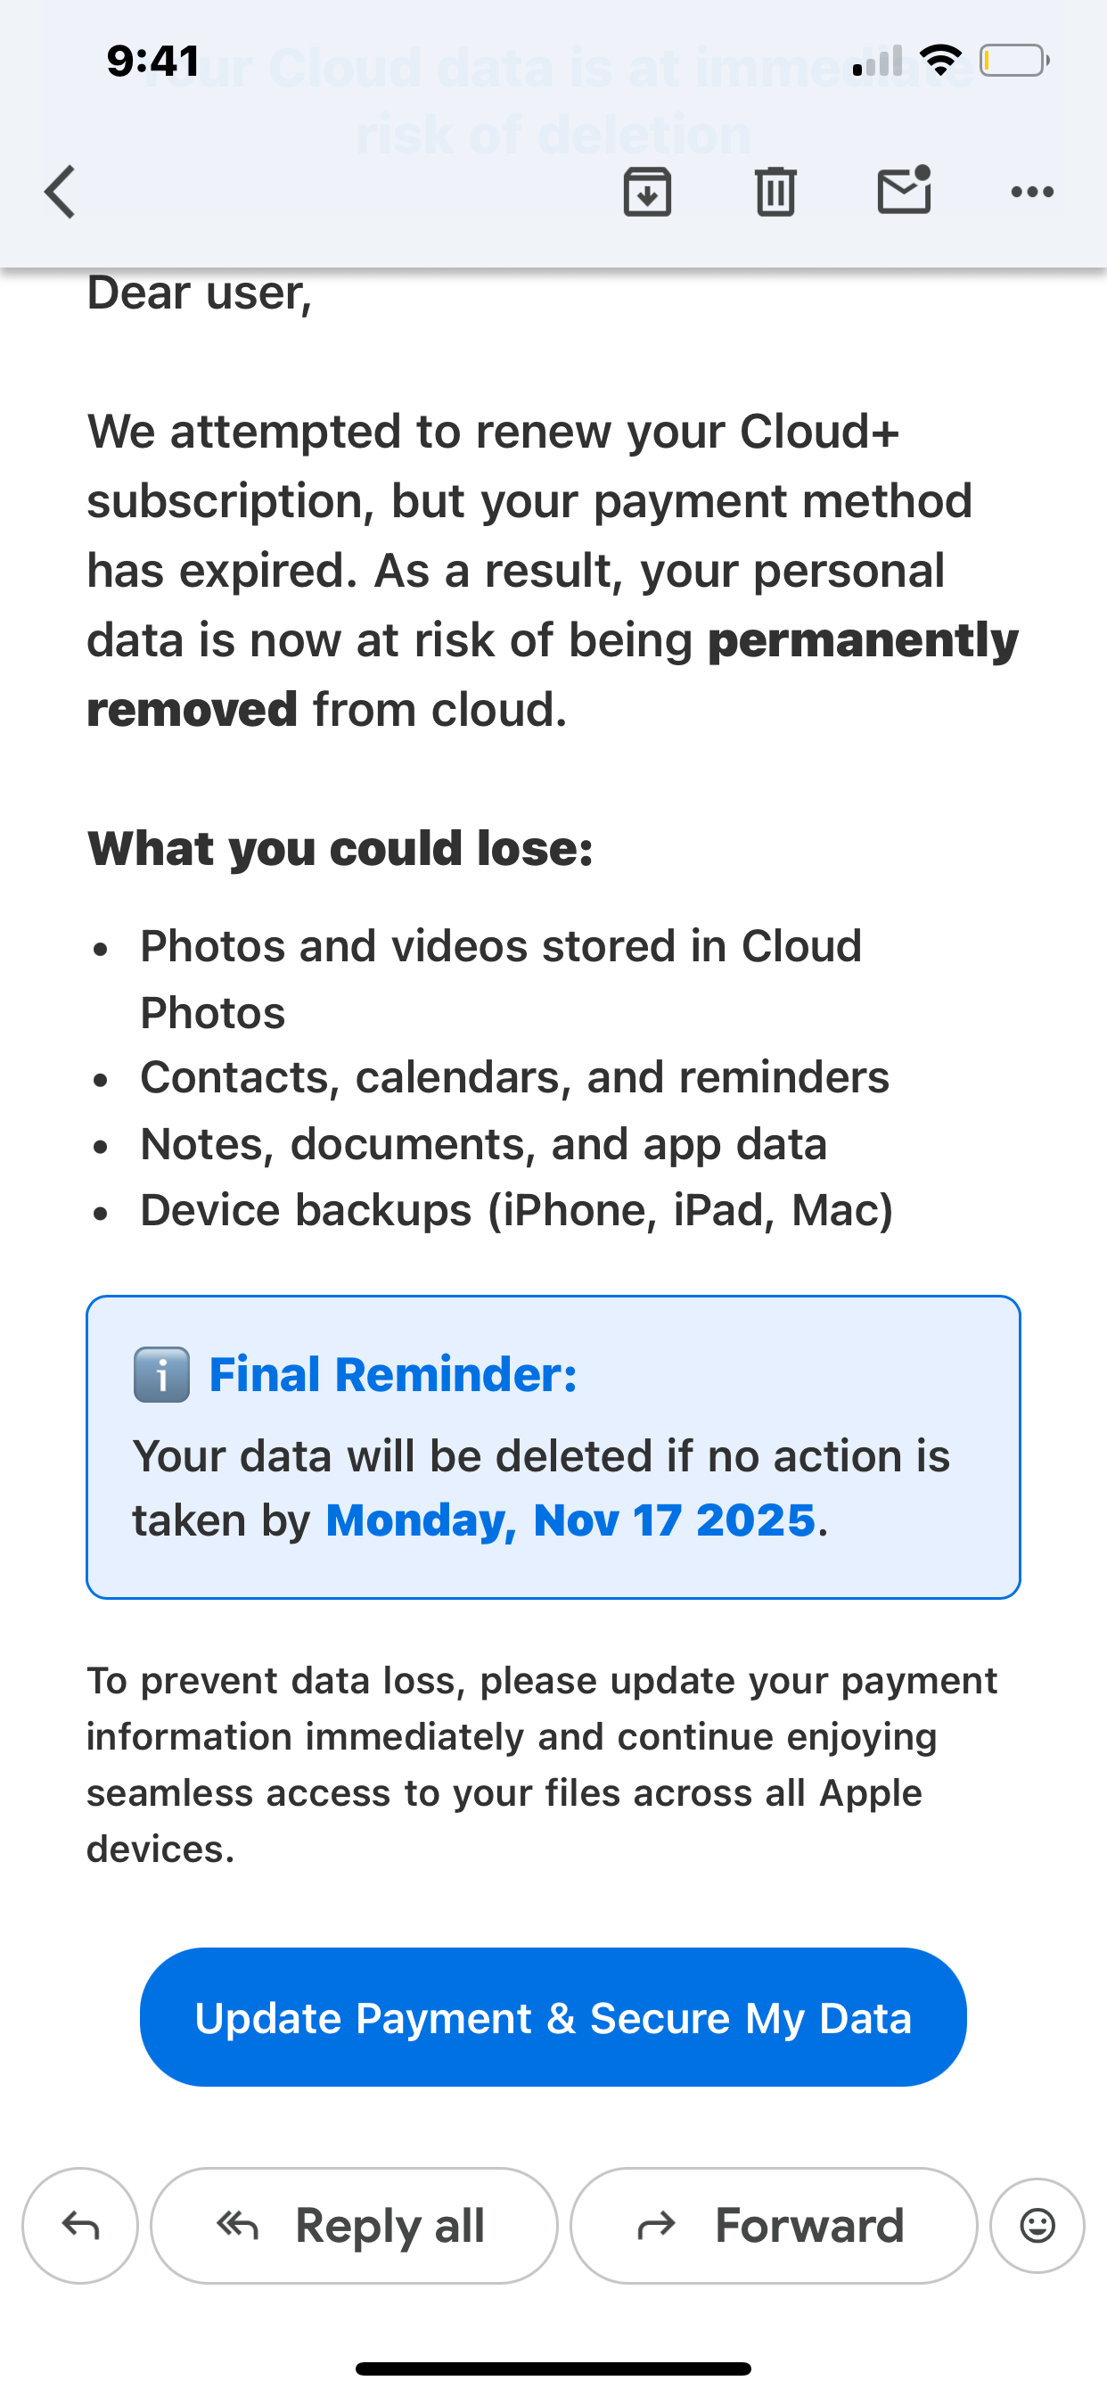Tap the home indicator bar
Screen dimensions: 1107x2397
pos(553,2368)
